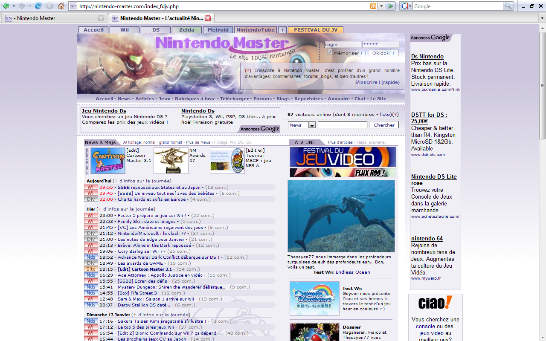Open the Zelda site tab
Viewport: 546px width, 341px height.
pos(186,30)
